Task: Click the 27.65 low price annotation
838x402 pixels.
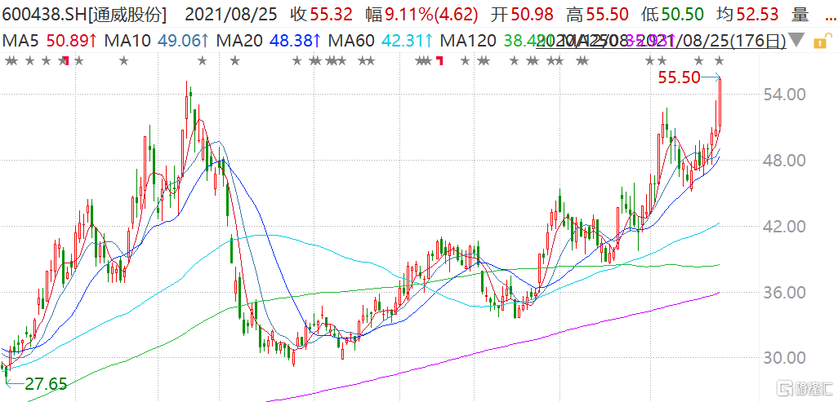Action: click(x=46, y=384)
